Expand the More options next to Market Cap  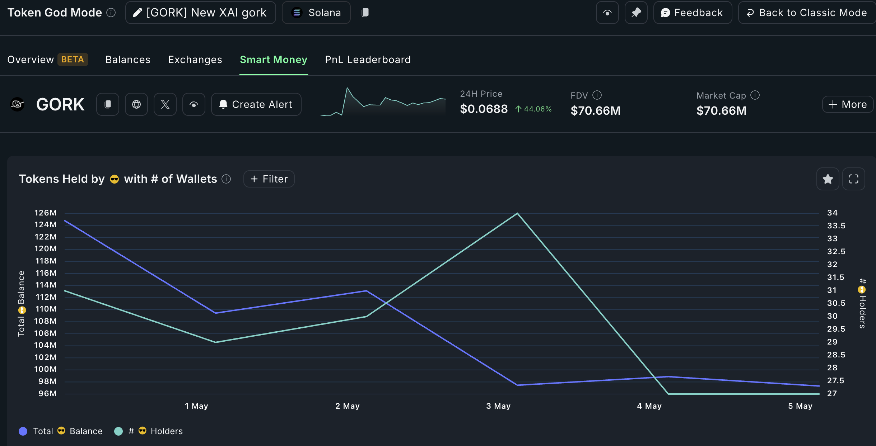click(847, 104)
